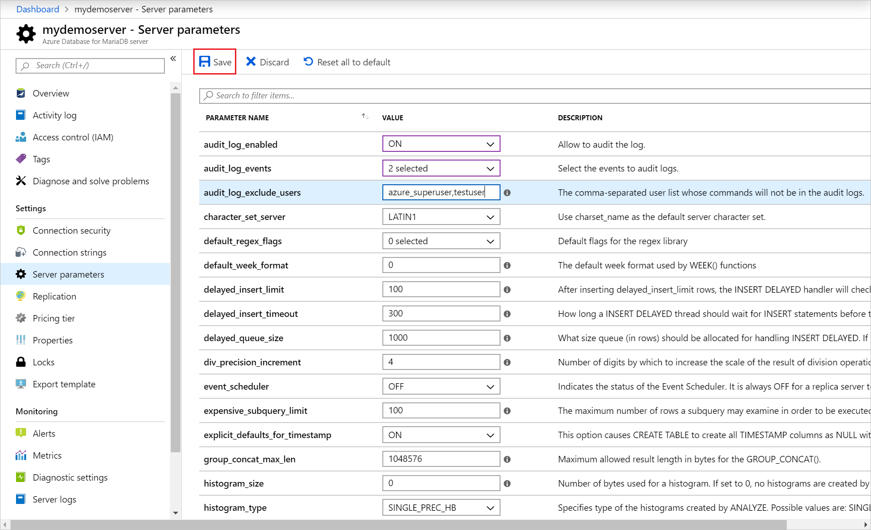Open the character_set_server LATIN1 dropdown
This screenshot has width=871, height=530.
(441, 217)
